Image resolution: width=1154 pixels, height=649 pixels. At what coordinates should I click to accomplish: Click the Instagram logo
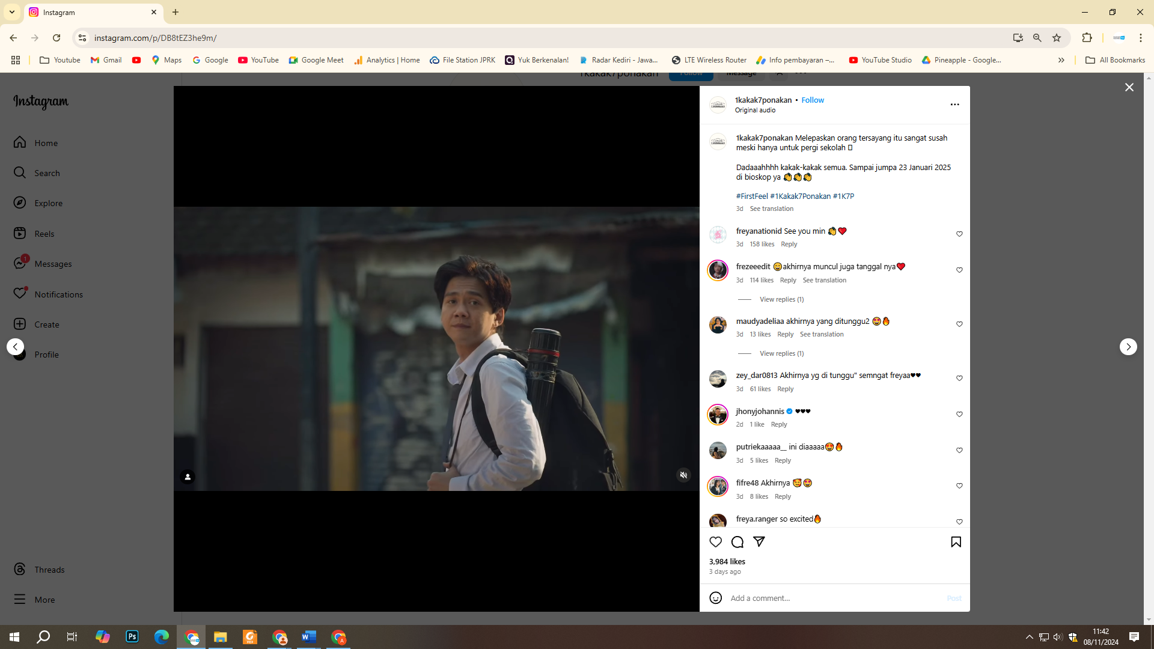click(x=41, y=102)
